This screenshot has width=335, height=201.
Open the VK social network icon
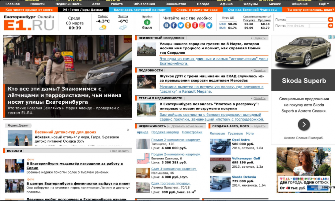click(x=166, y=26)
